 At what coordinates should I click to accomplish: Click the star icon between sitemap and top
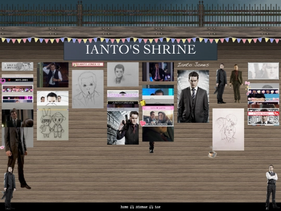pyautogui.click(x=151, y=207)
